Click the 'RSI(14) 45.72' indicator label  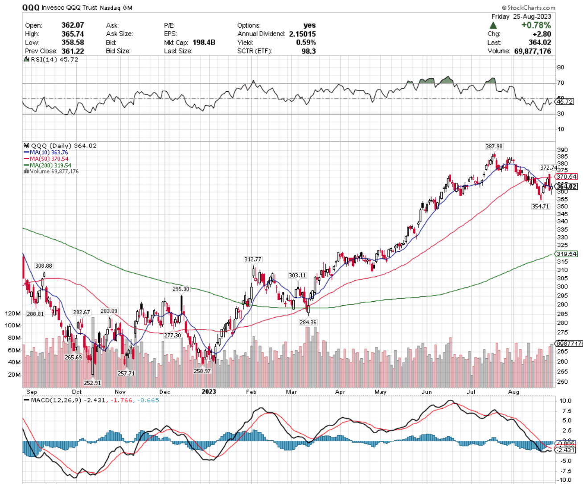click(x=54, y=60)
